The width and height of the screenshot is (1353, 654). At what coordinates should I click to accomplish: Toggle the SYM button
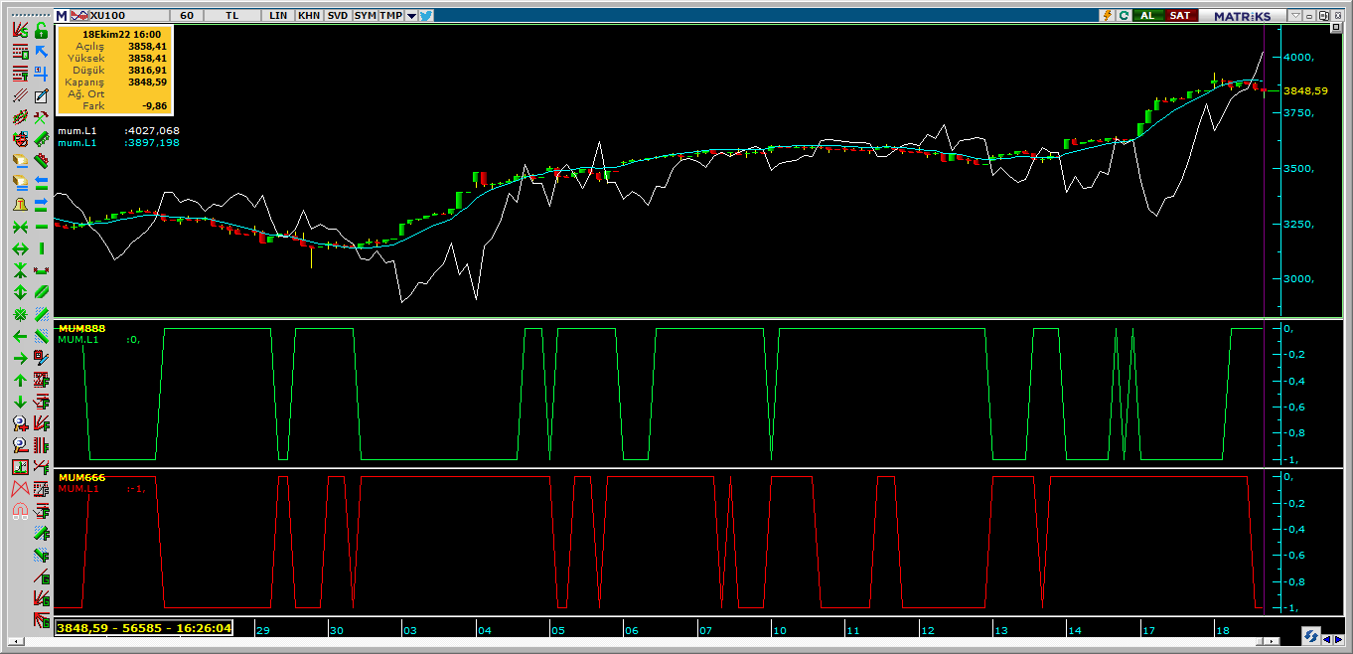(x=365, y=16)
